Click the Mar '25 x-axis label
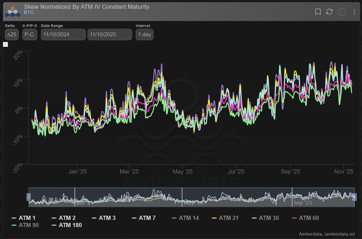Screen dimensions: 362x239 click(129, 172)
